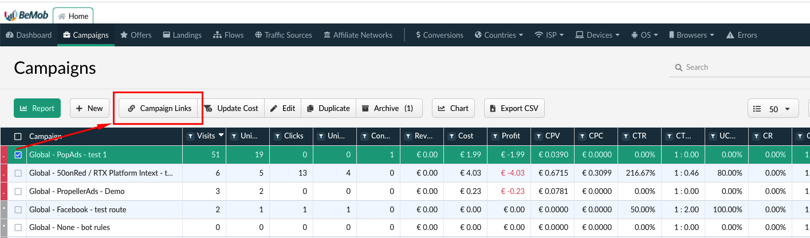The height and width of the screenshot is (238, 810).
Task: Click the green Report button
Action: tap(37, 108)
